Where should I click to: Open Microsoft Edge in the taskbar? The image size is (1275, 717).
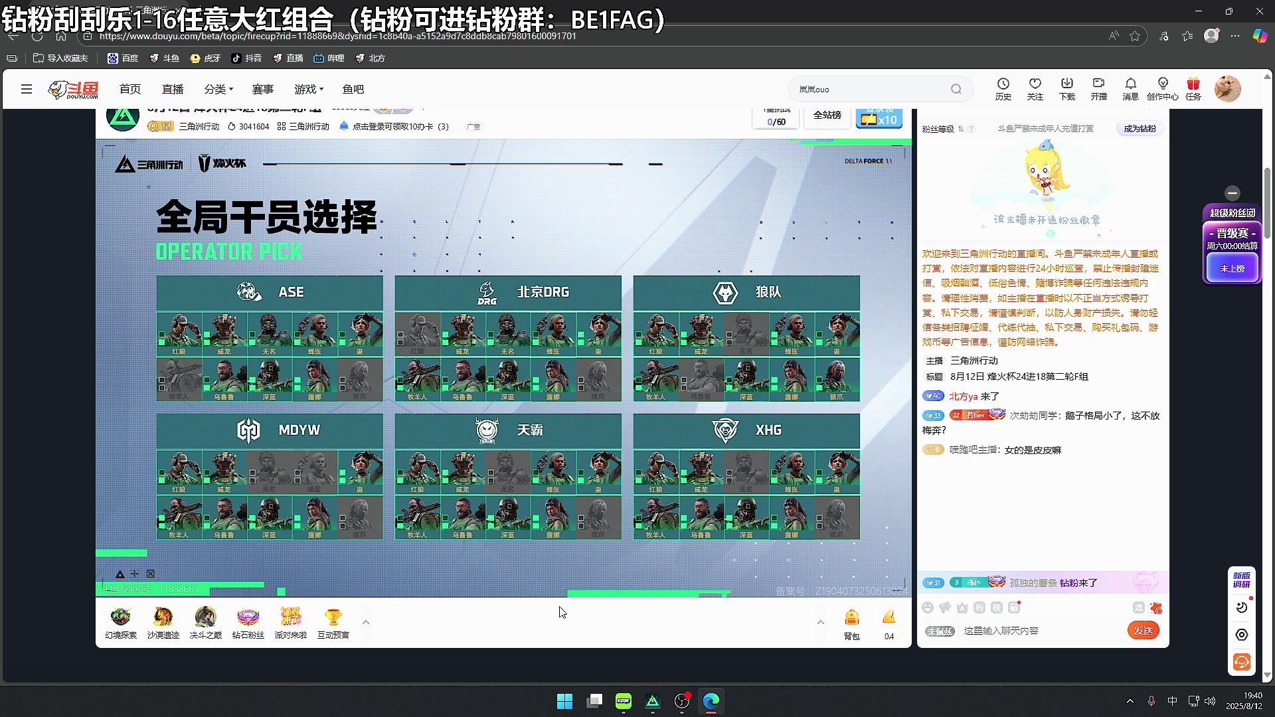tap(711, 701)
